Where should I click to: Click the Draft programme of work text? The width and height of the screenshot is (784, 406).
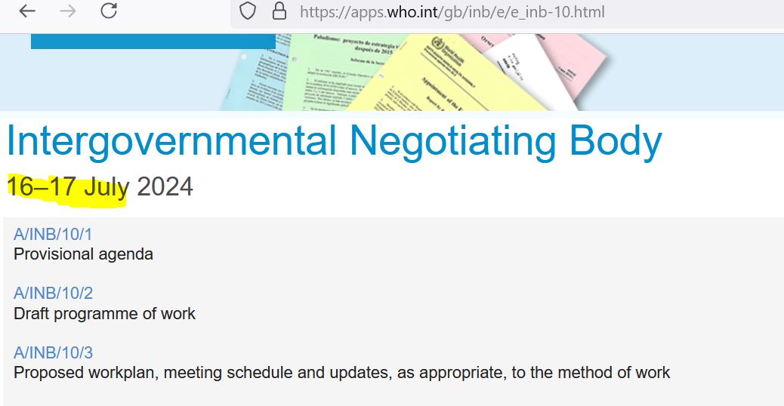pyautogui.click(x=104, y=313)
